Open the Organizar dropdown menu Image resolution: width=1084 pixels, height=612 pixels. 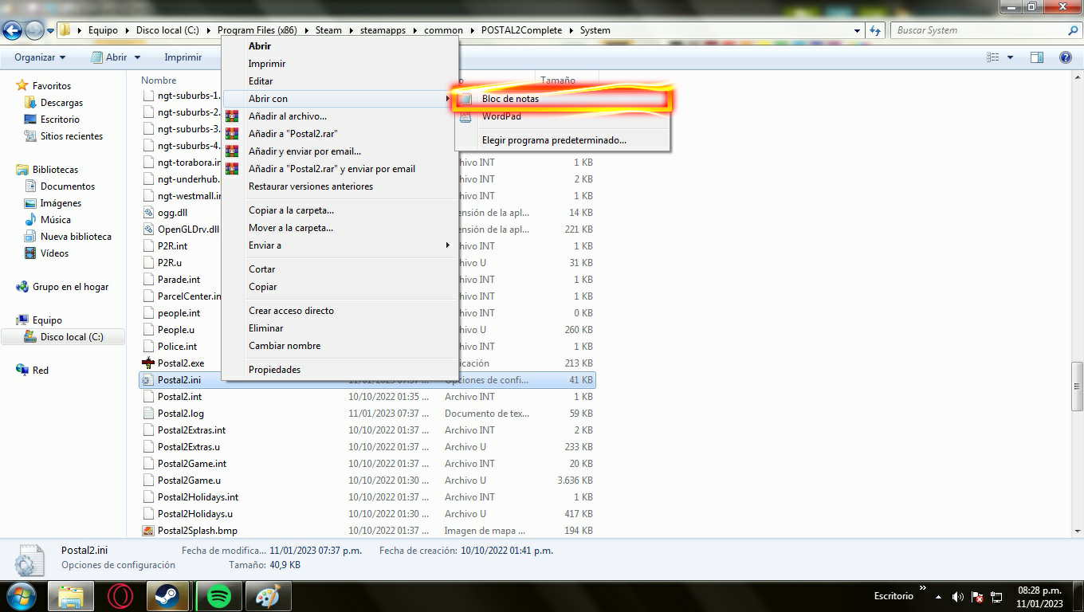click(40, 57)
